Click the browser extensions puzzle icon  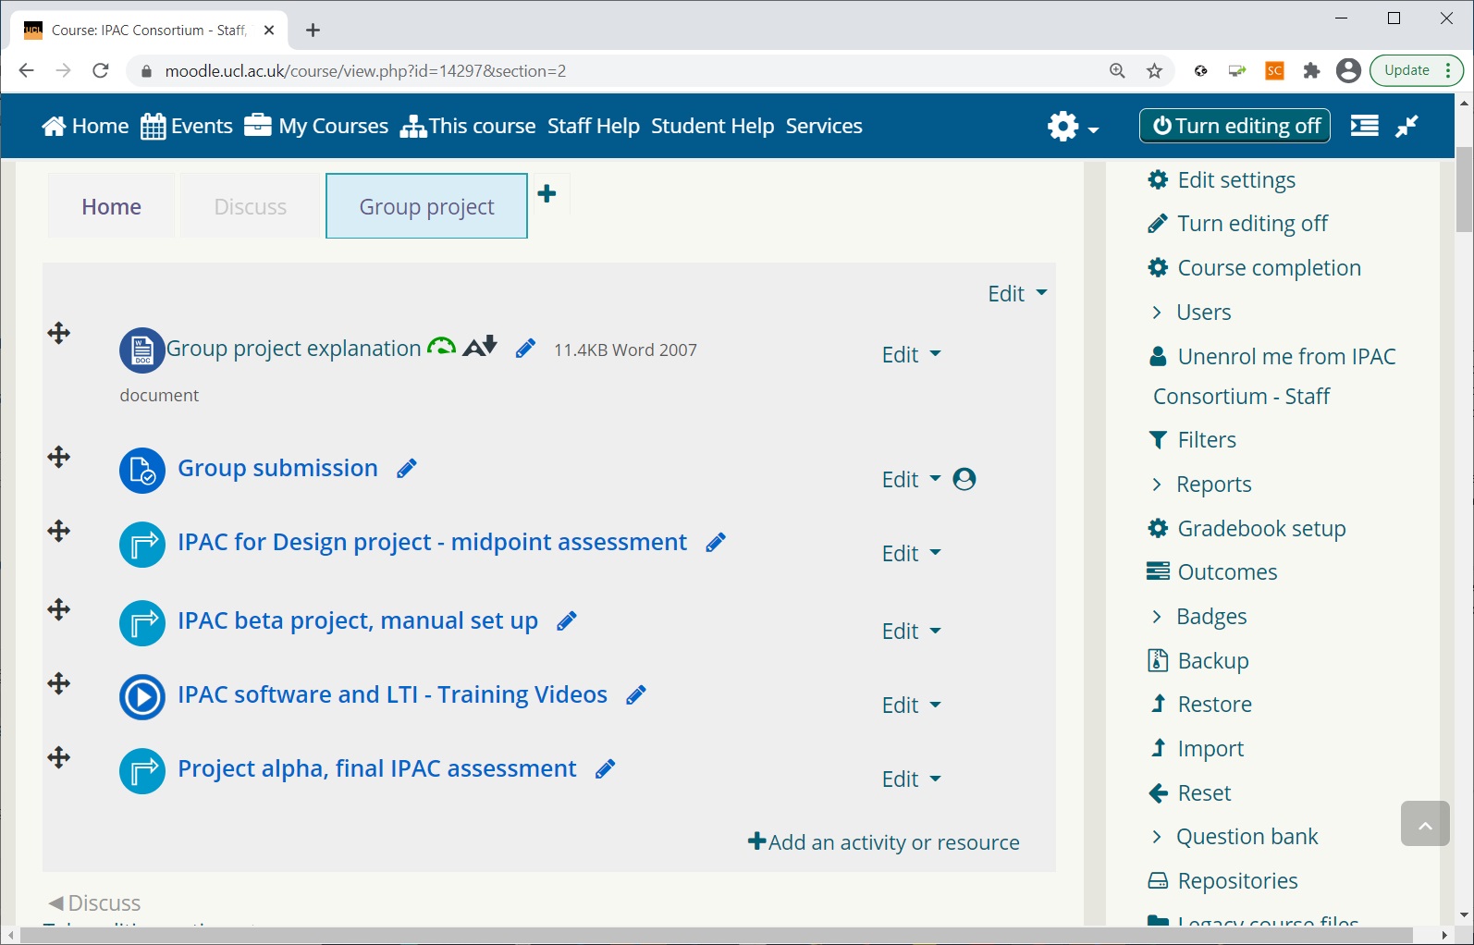1311,71
